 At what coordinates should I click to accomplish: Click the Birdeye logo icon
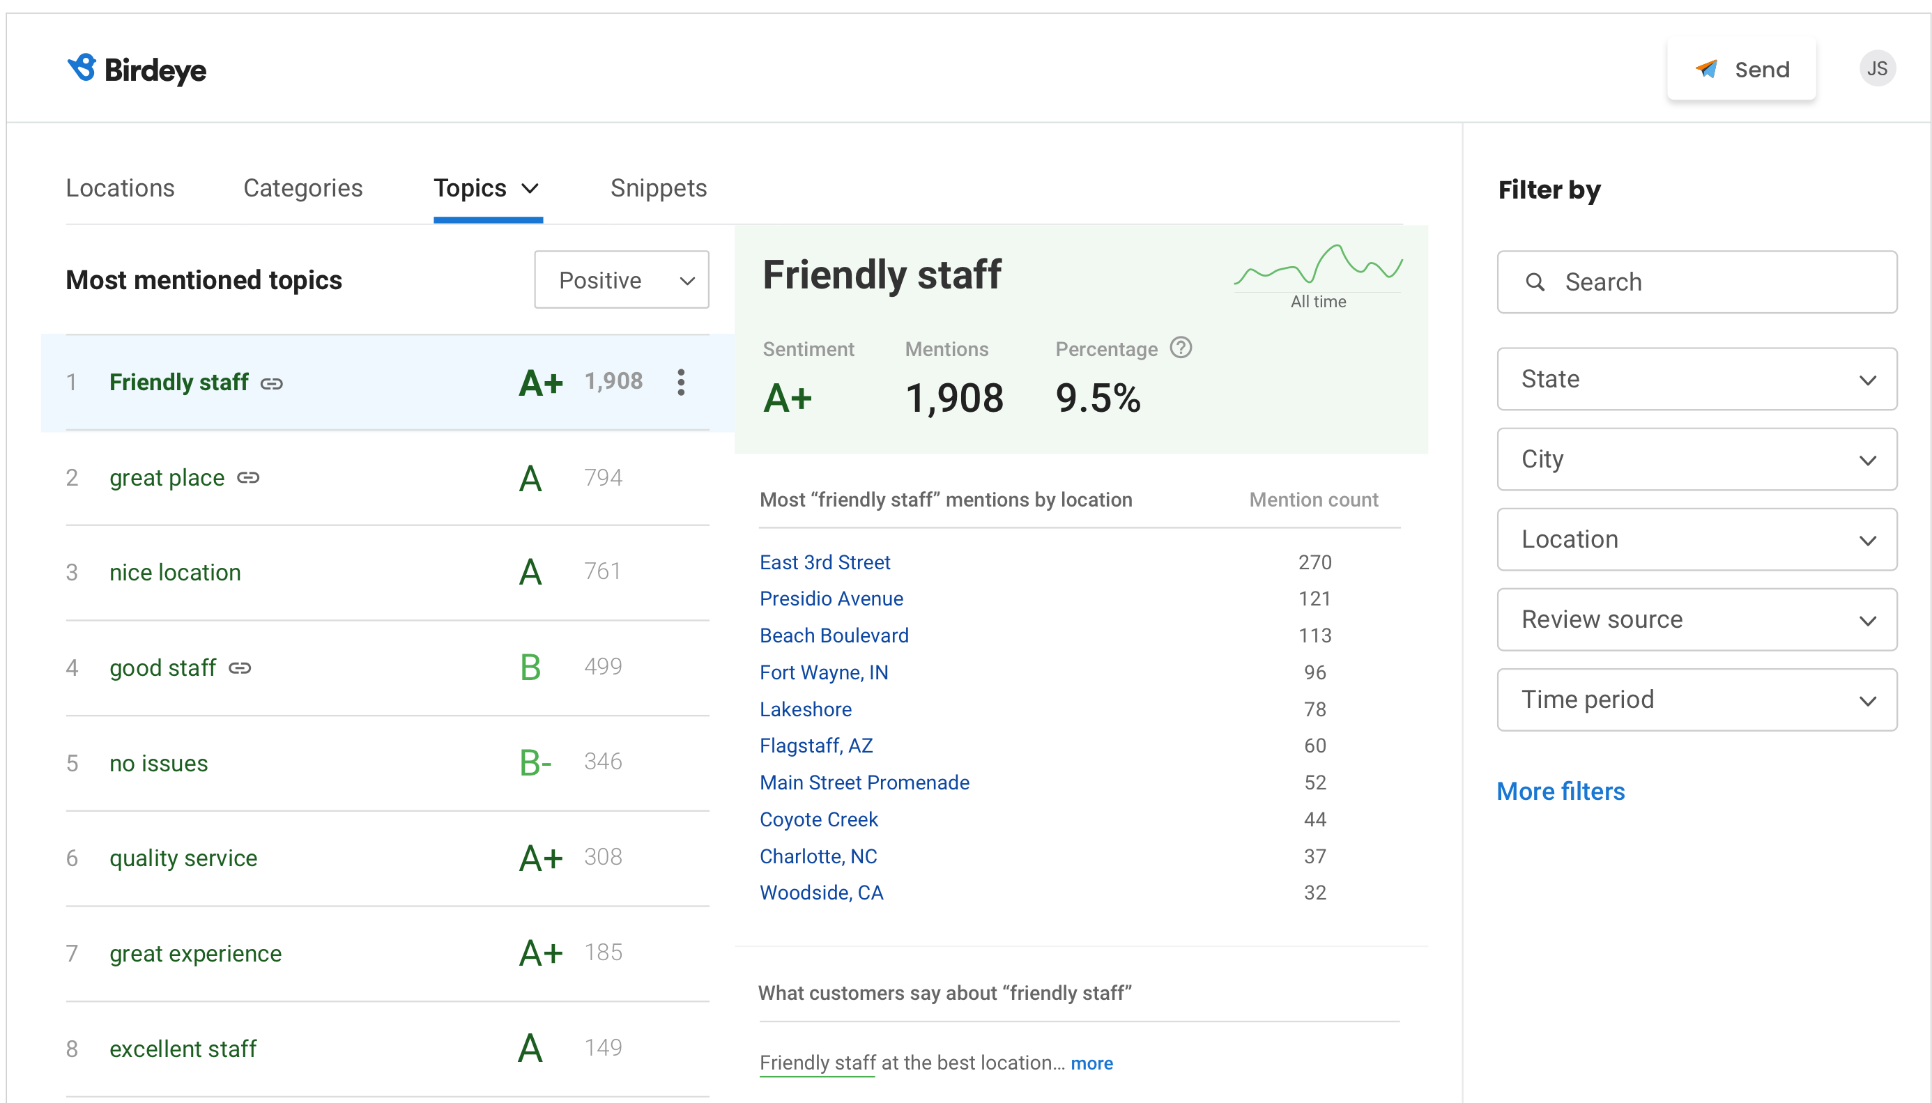click(x=81, y=68)
